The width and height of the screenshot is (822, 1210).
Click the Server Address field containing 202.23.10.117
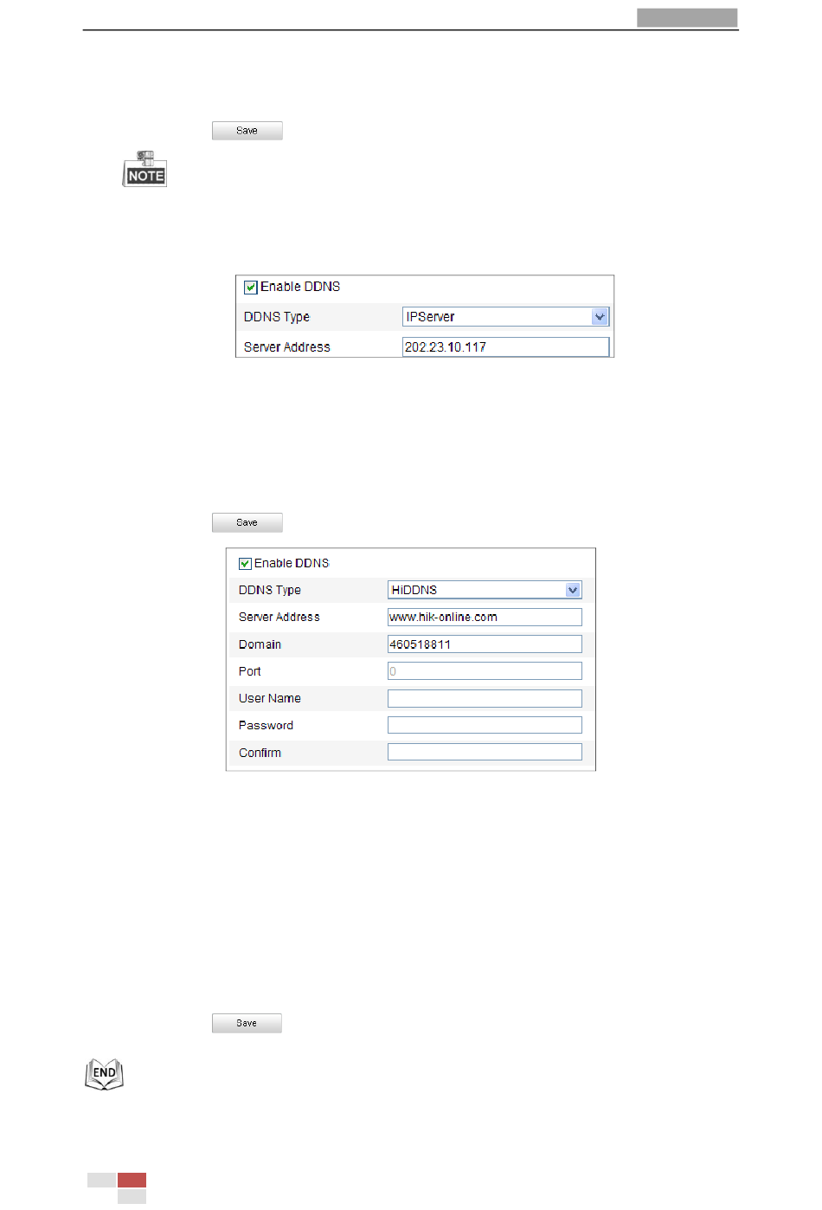(x=505, y=347)
